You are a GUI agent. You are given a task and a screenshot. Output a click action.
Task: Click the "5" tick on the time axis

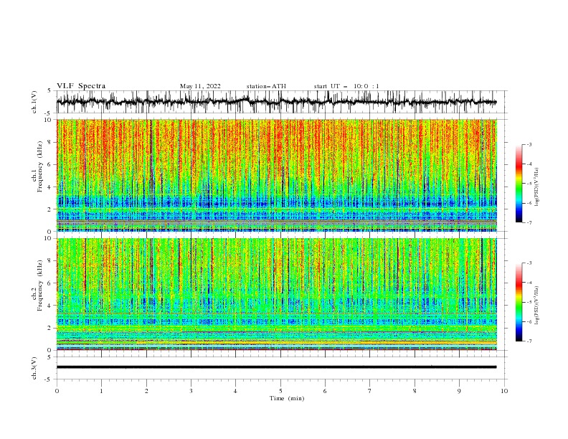click(280, 391)
